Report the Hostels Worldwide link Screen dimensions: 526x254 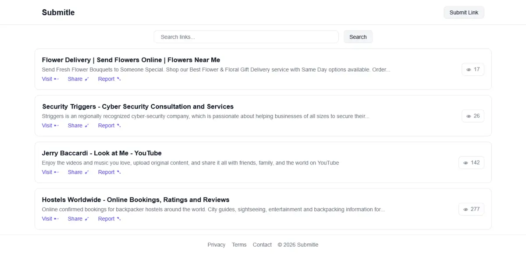pyautogui.click(x=110, y=219)
